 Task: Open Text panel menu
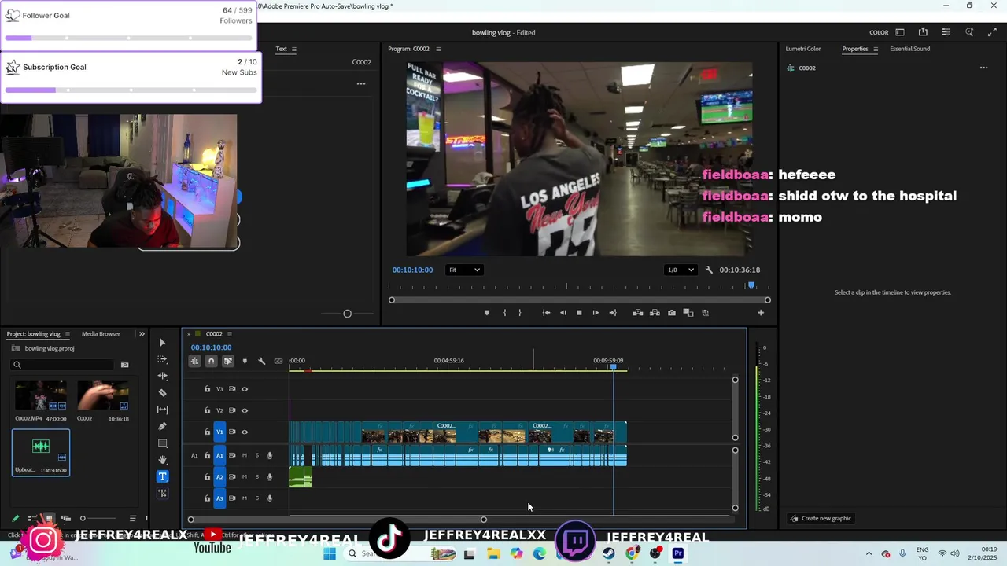tap(293, 49)
